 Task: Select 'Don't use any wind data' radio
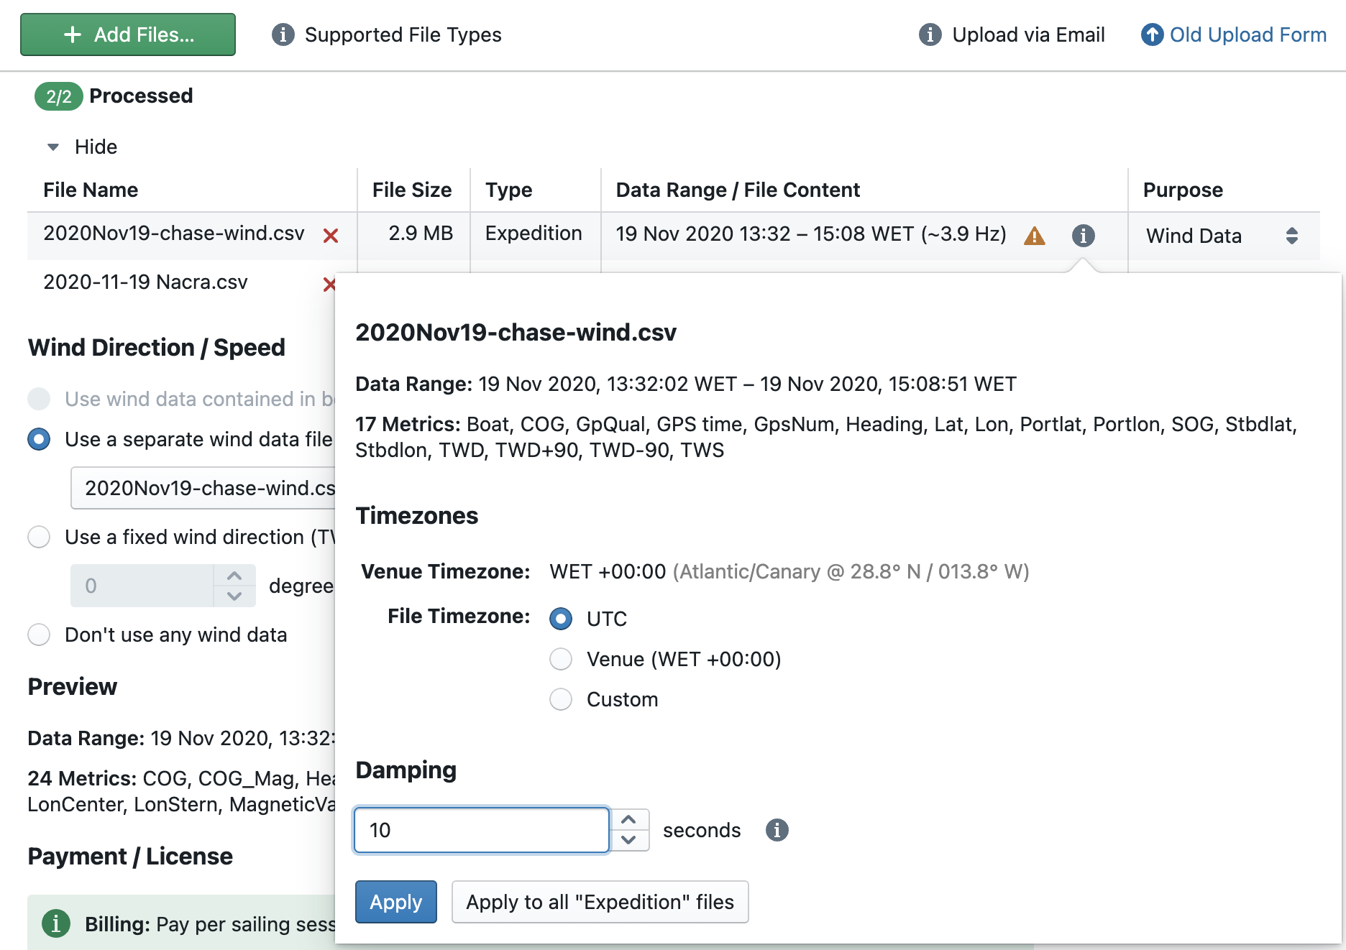click(39, 635)
